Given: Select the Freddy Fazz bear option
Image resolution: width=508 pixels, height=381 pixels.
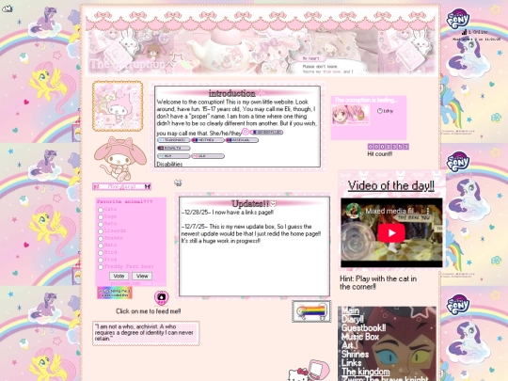Looking at the screenshot, I should (x=101, y=267).
